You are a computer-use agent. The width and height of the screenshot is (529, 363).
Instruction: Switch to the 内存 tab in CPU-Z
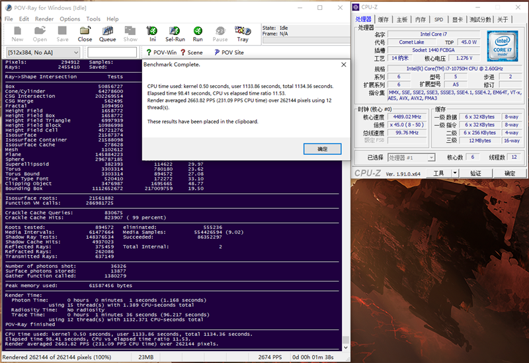(421, 20)
